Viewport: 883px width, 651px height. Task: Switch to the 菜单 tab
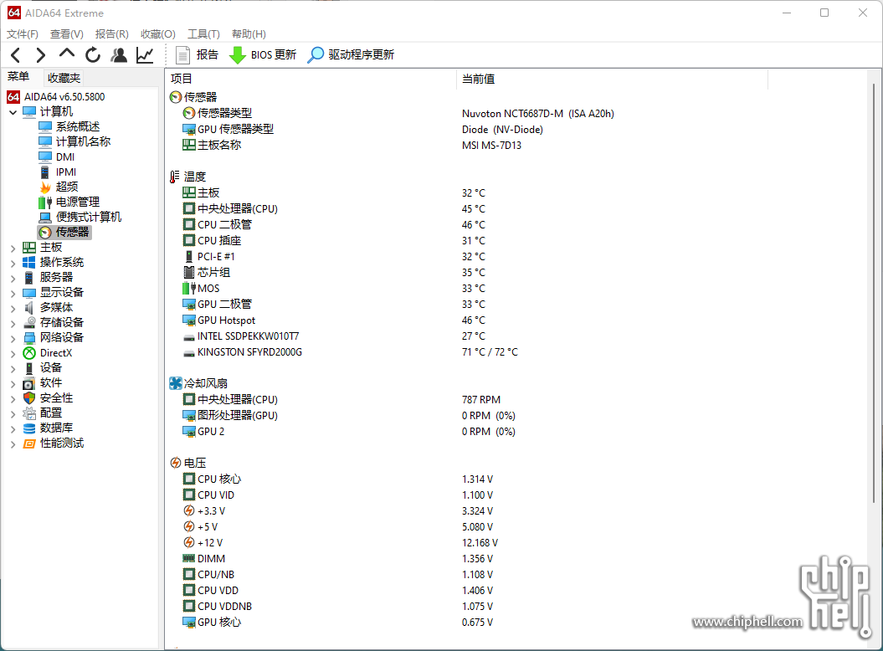(x=18, y=77)
